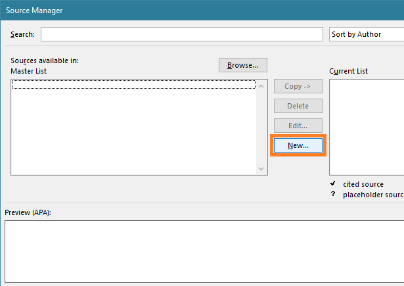Image resolution: width=404 pixels, height=286 pixels.
Task: Click the Browse... button
Action: coord(242,65)
